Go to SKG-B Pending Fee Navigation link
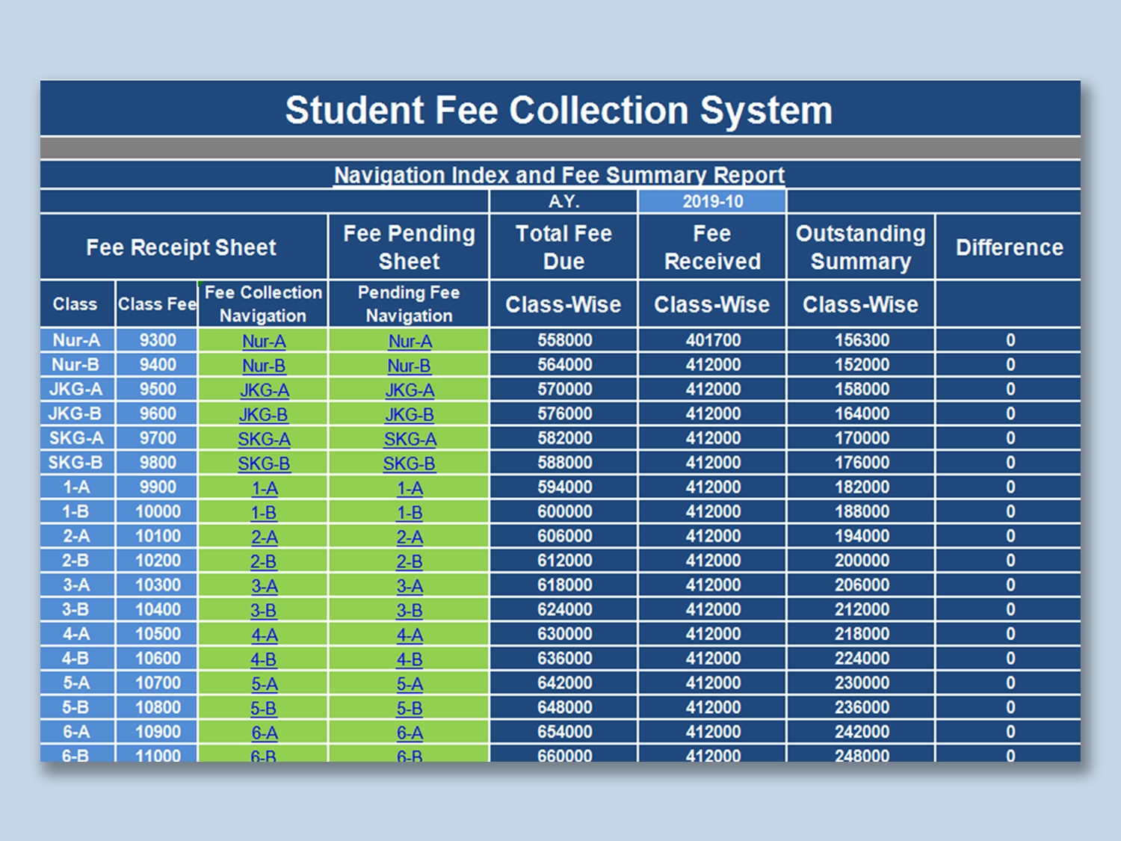 tap(409, 464)
